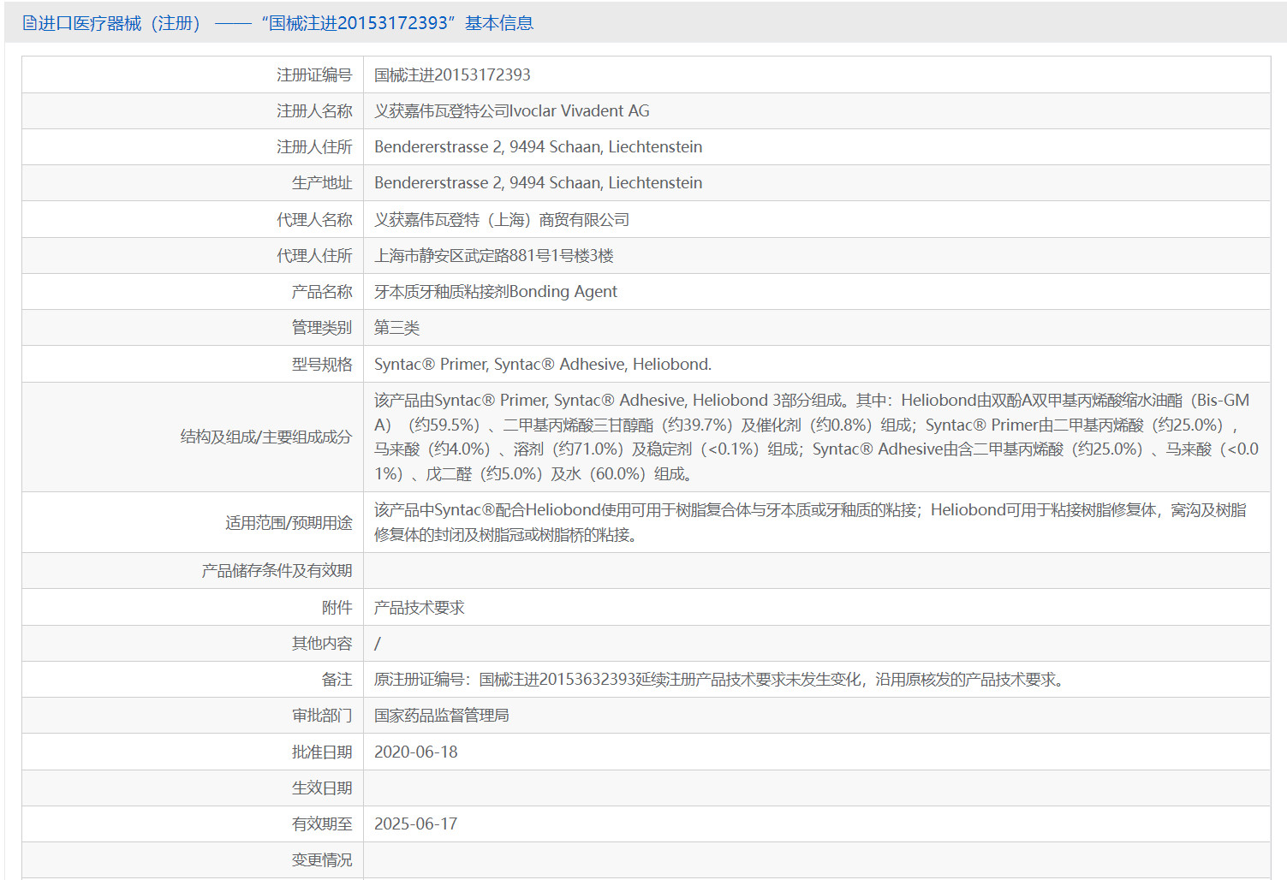Select the Syntac® Primer, Syntac® Adhesive, Heliobond. value
This screenshot has height=880, width=1287.
coord(543,365)
